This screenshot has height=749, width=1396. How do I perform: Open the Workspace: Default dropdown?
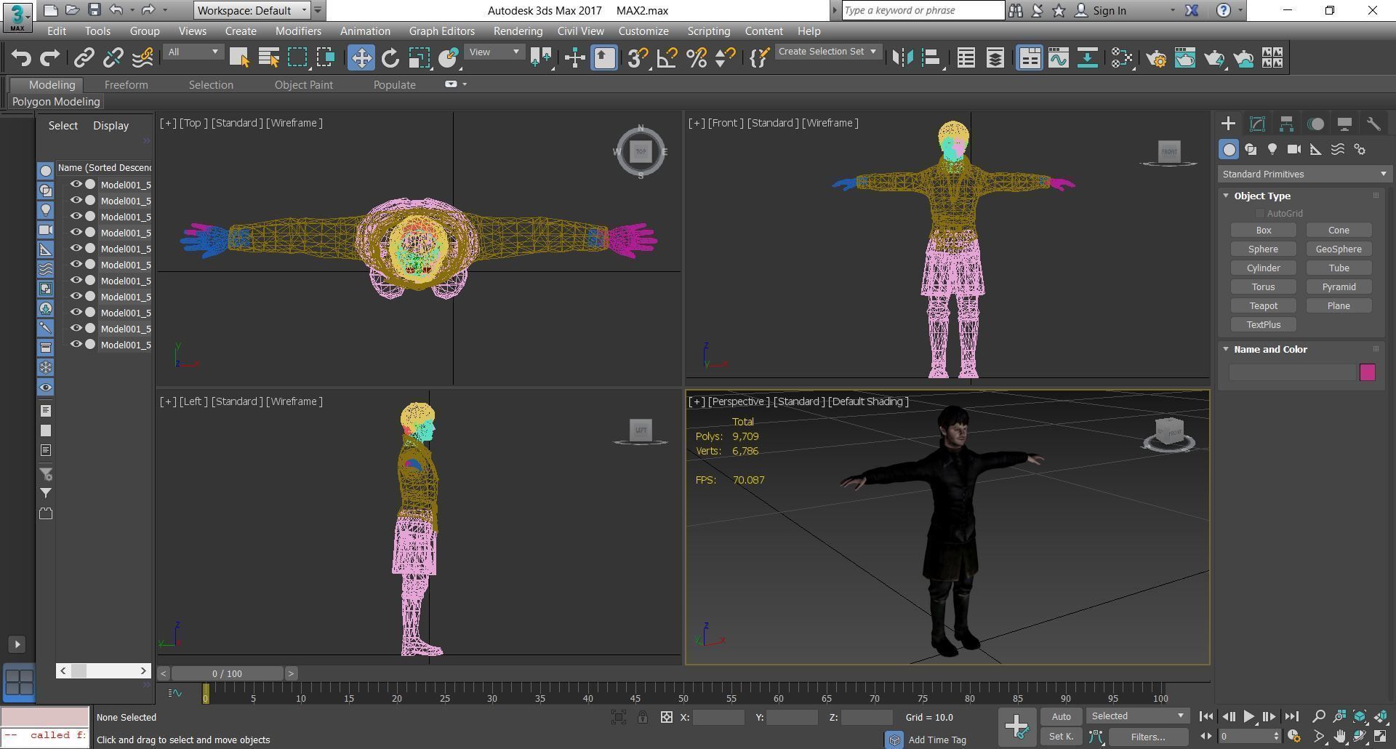click(252, 10)
